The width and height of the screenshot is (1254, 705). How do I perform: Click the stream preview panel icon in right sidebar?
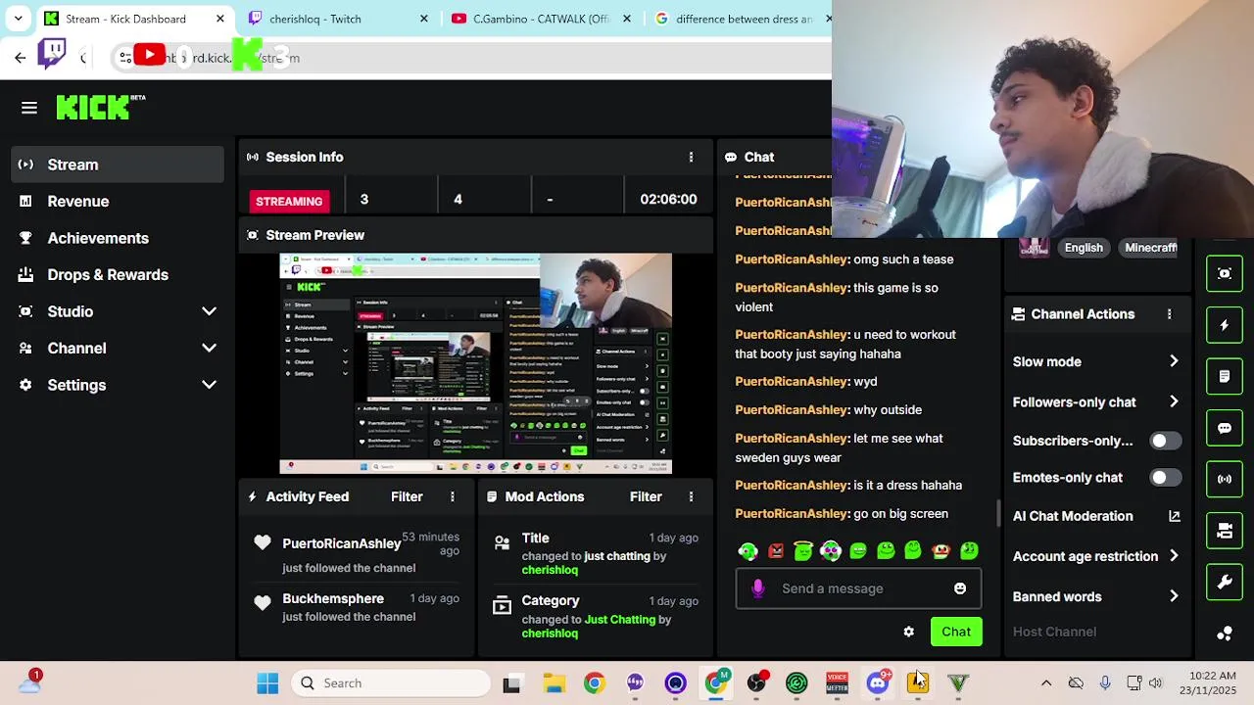1225,273
